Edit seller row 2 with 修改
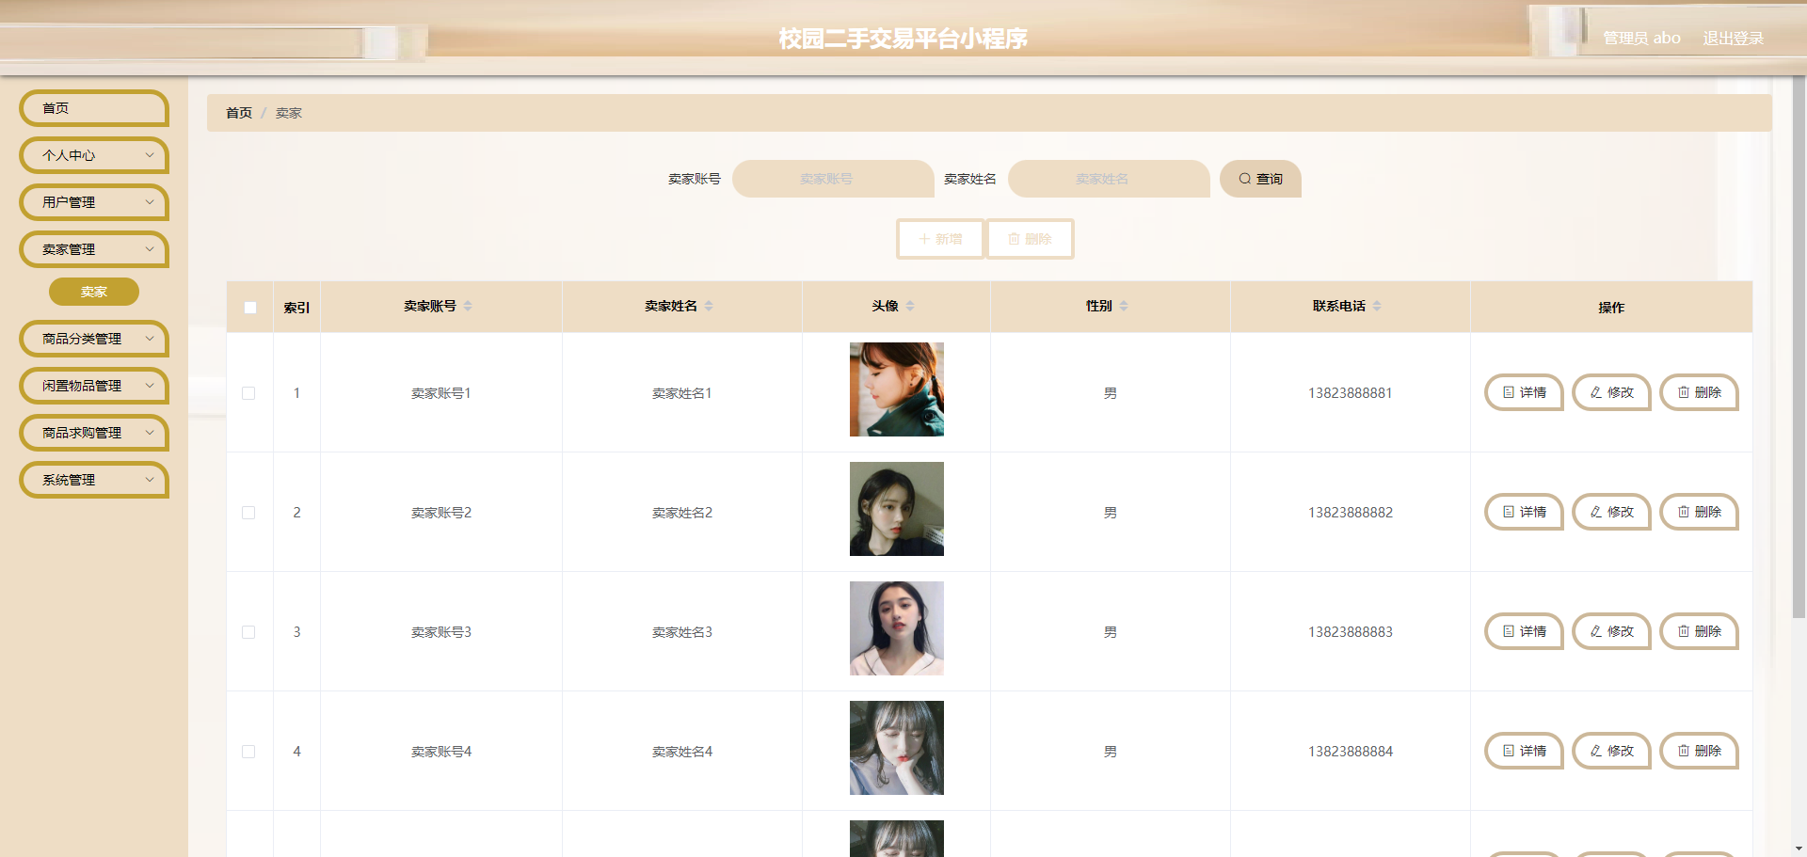This screenshot has width=1807, height=857. (x=1611, y=512)
